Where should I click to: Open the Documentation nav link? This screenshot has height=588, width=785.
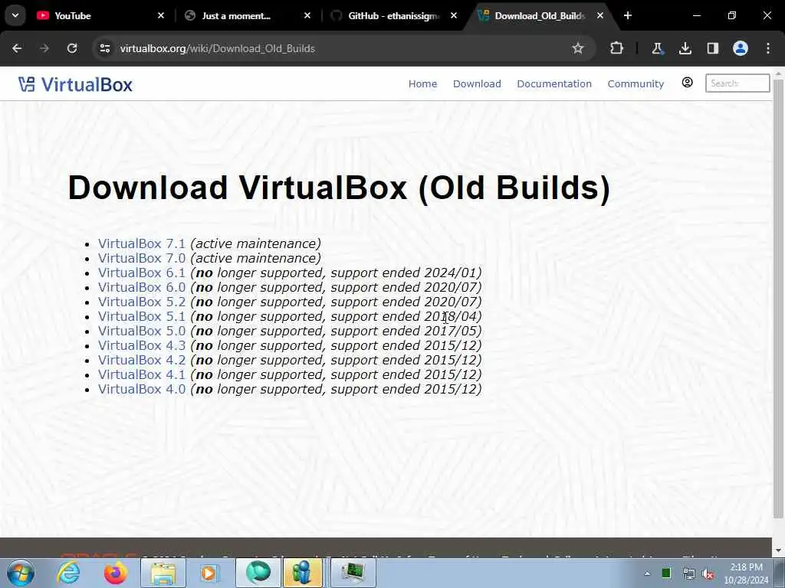pyautogui.click(x=554, y=84)
